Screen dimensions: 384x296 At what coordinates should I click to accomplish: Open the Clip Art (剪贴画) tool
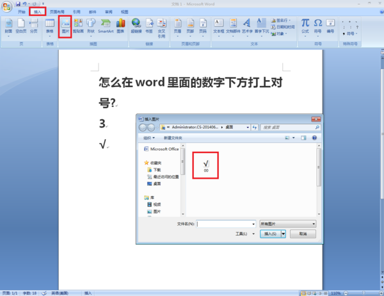point(78,26)
